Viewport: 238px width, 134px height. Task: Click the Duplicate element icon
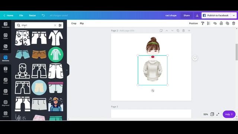click(x=227, y=23)
